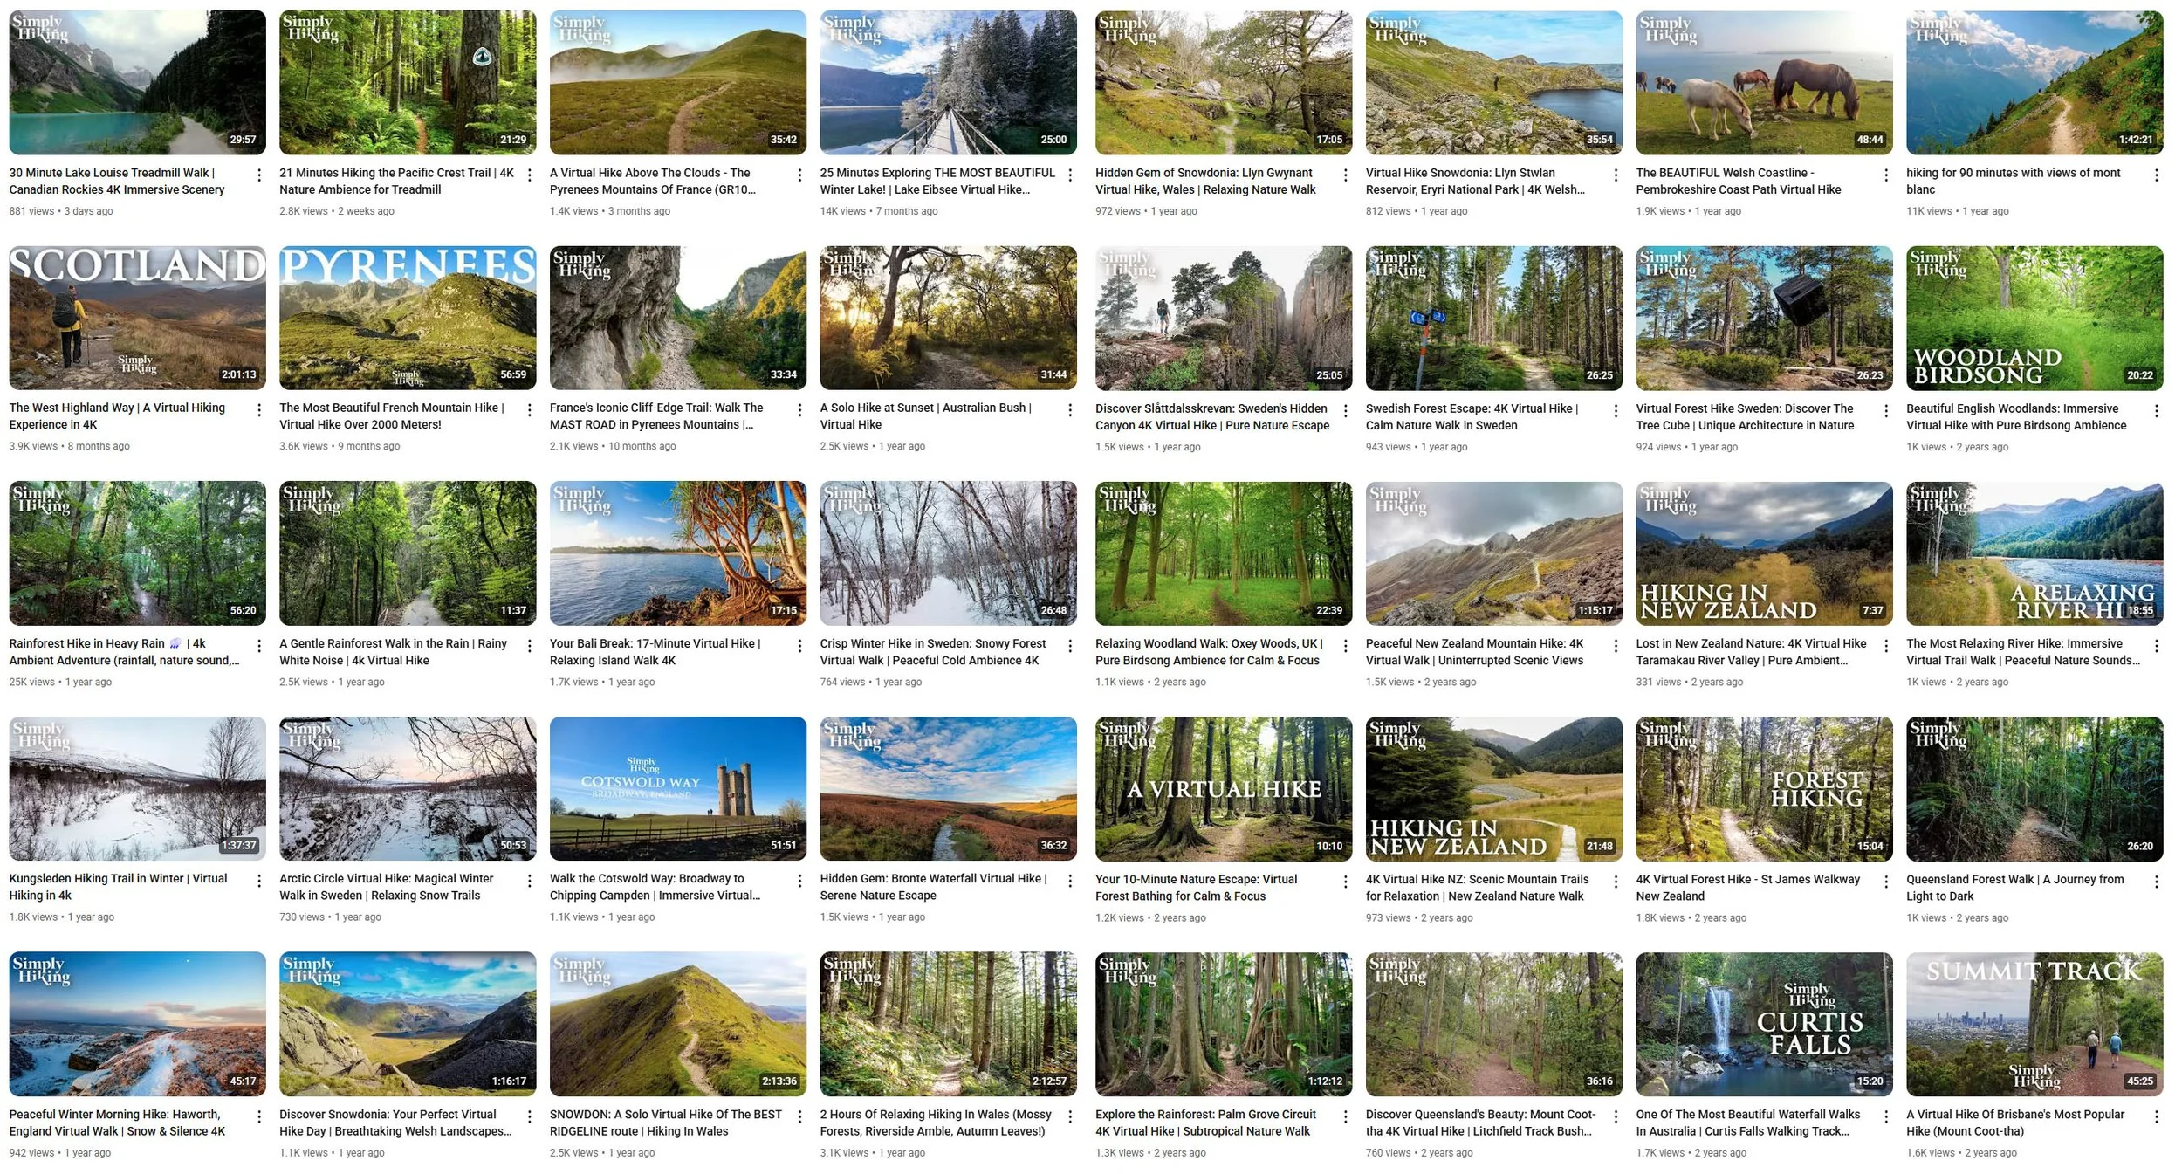The height and width of the screenshot is (1174, 2182).
Task: Open three-dot menu for Mount Coot-tha Brisbane hike
Action: point(2157,1116)
